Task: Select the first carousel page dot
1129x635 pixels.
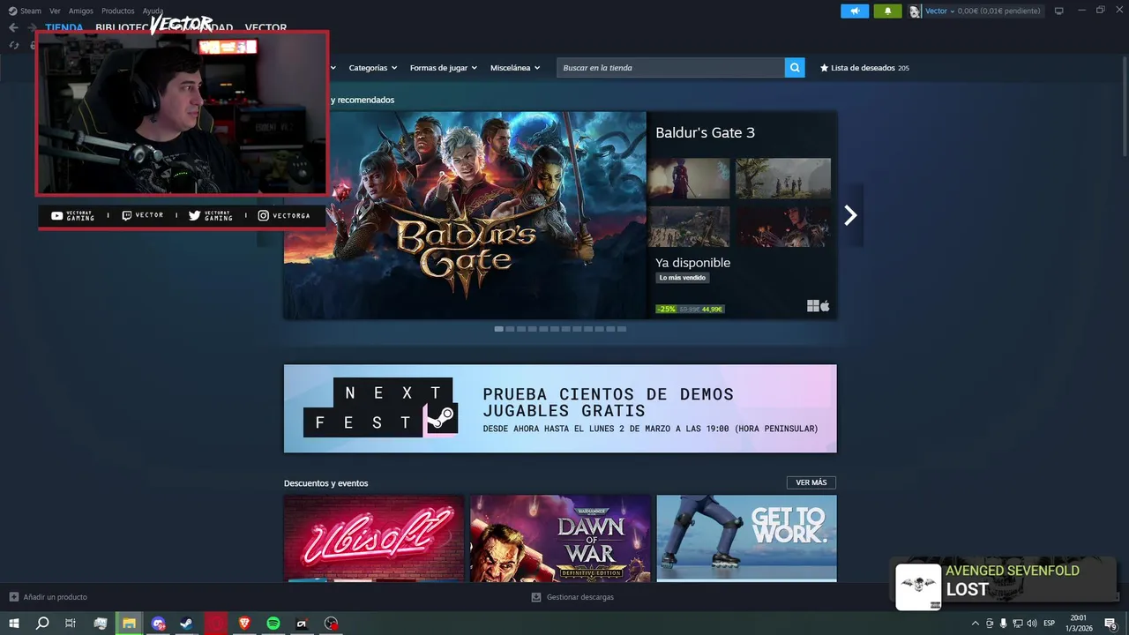Action: 499,329
